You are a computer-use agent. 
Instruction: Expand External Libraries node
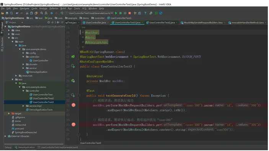point(5,136)
